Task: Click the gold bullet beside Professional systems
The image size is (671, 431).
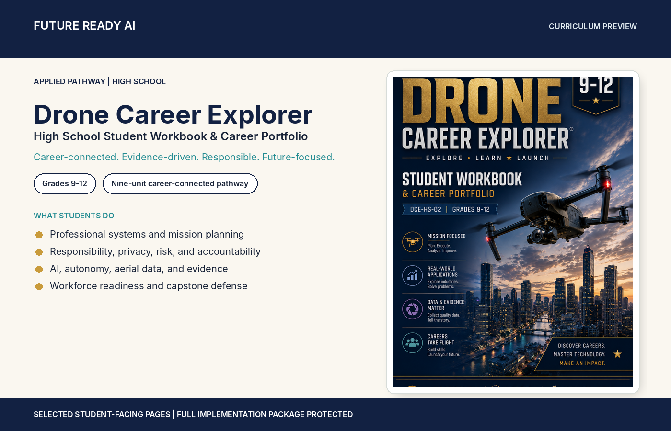Action: (x=39, y=235)
